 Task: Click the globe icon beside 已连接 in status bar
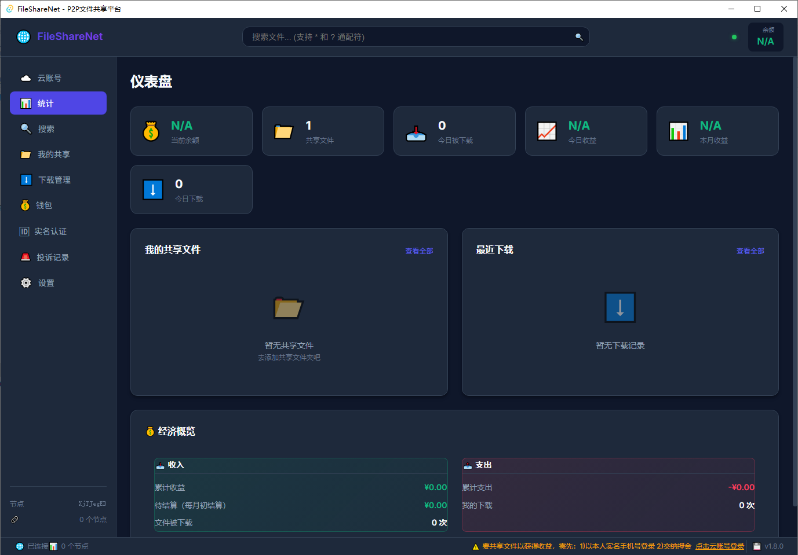(x=20, y=546)
